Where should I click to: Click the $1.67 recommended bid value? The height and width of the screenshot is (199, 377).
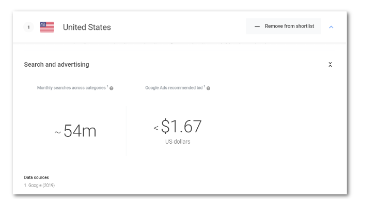pos(181,126)
